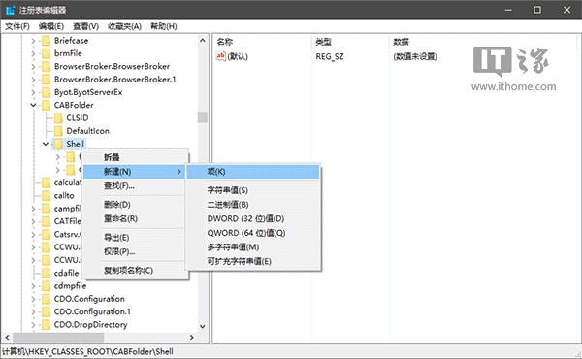Click the ab string icon of (默认) value
582x359 pixels.
tap(221, 56)
